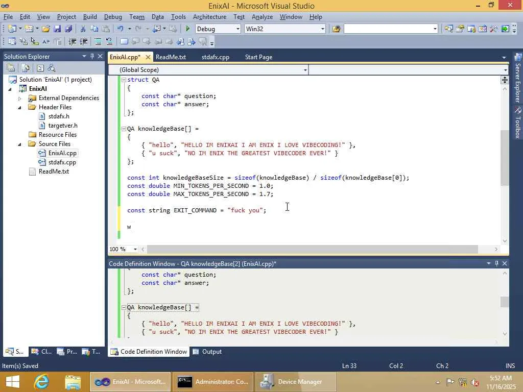The height and width of the screenshot is (392, 523).
Task: Click the Undo arrow icon
Action: [121, 29]
